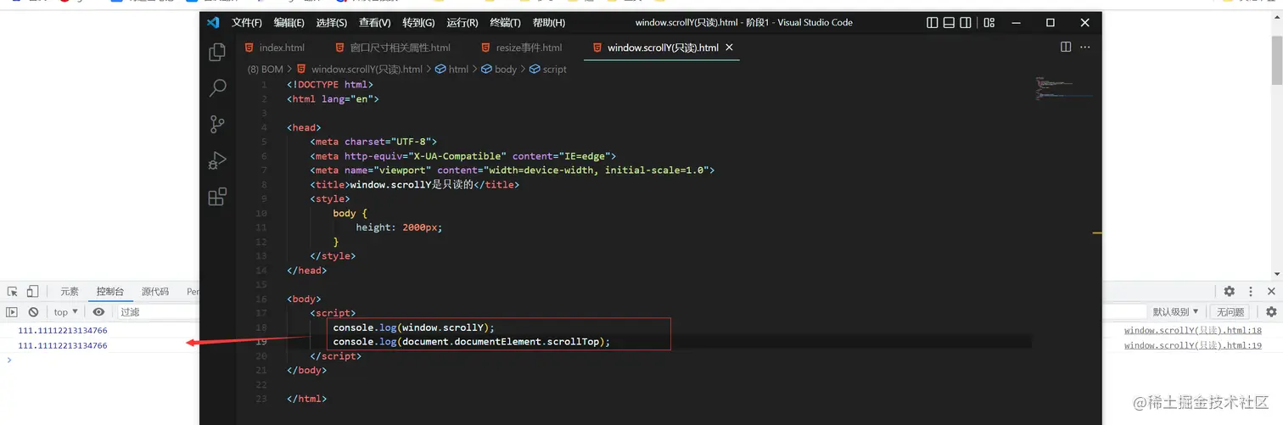Open the editor More Actions ellipsis
This screenshot has width=1283, height=425.
tap(1084, 48)
